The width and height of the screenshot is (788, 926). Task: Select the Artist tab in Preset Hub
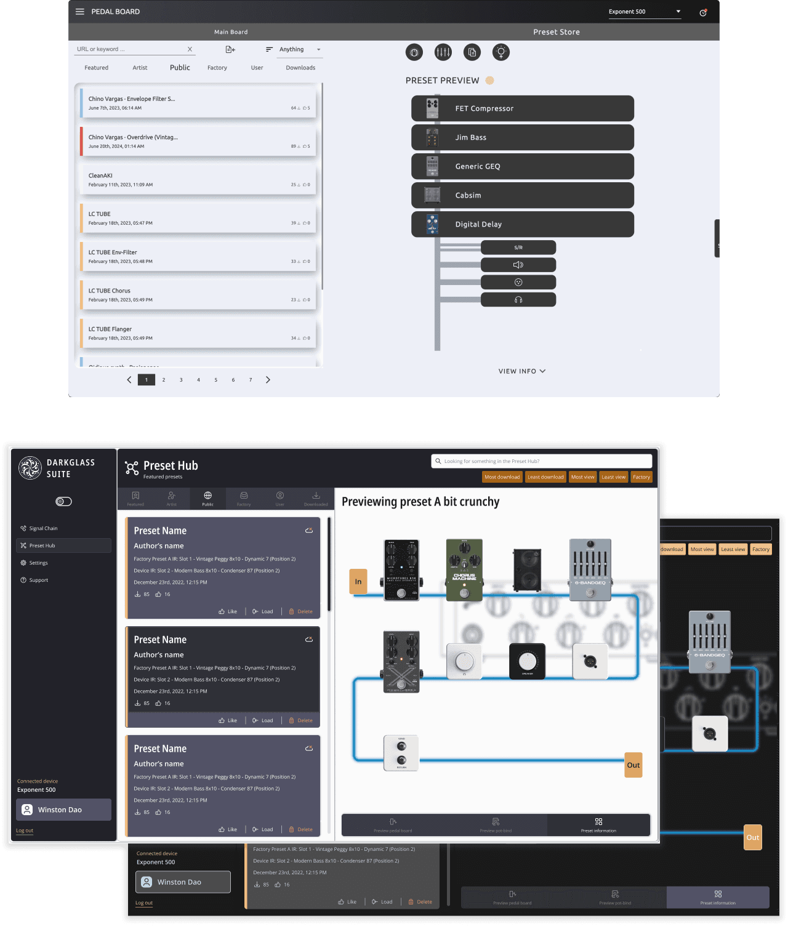point(172,499)
